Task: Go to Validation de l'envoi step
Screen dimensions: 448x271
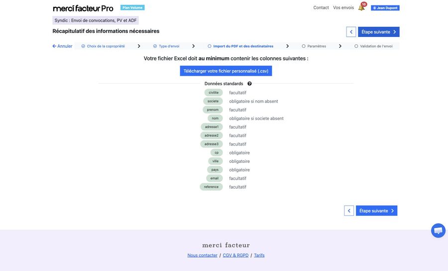Action: point(373,46)
